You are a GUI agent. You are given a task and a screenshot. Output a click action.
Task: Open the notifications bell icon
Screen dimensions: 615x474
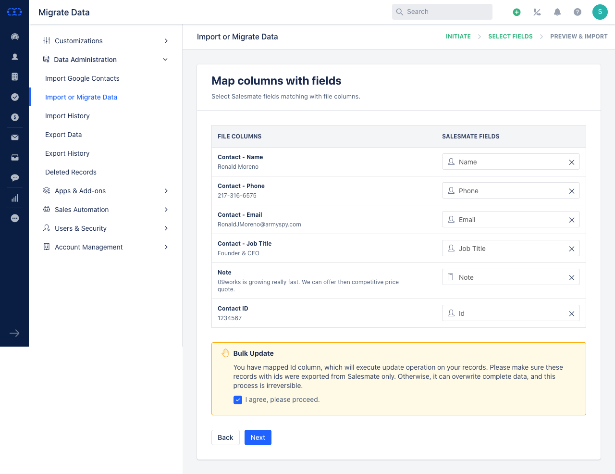coord(557,12)
